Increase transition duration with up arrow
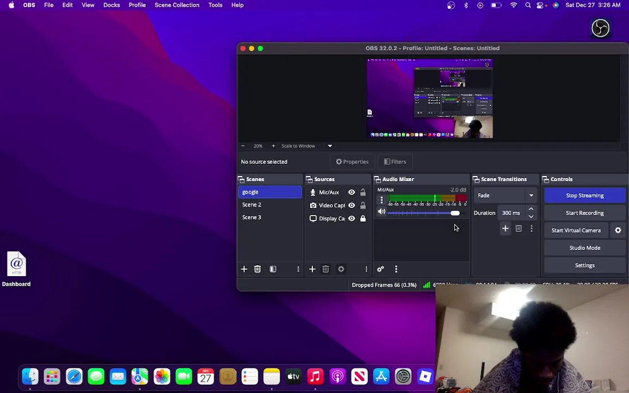 (x=531, y=210)
